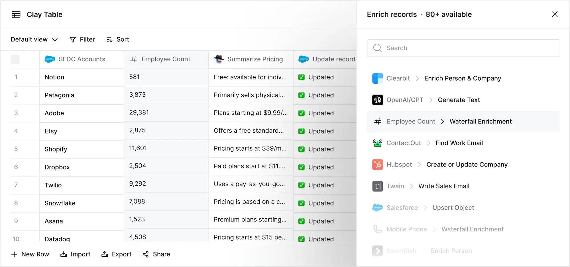
Task: Open the Filter menu
Action: tap(82, 39)
